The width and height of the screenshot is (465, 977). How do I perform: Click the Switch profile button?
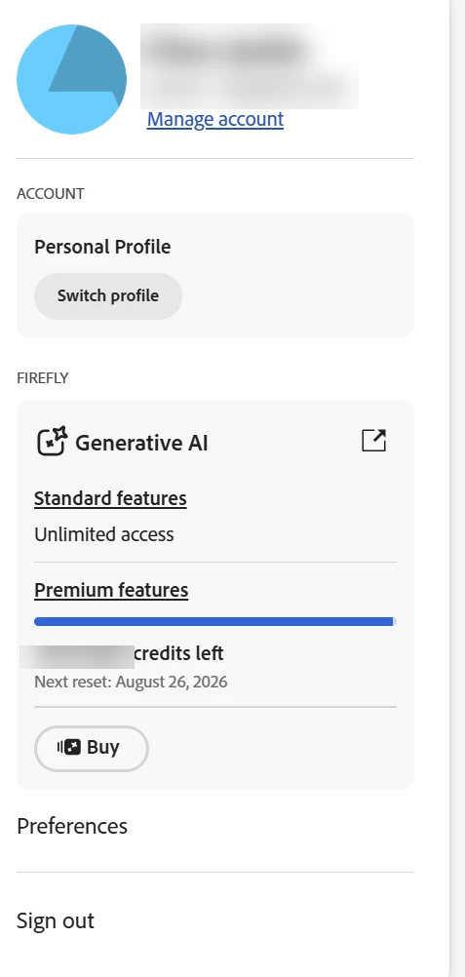click(x=108, y=296)
